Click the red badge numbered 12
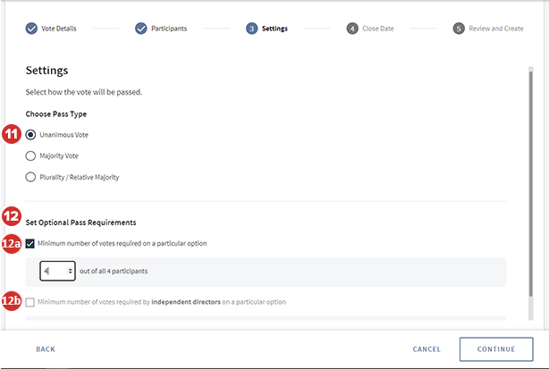Image resolution: width=549 pixels, height=369 pixels. point(12,215)
